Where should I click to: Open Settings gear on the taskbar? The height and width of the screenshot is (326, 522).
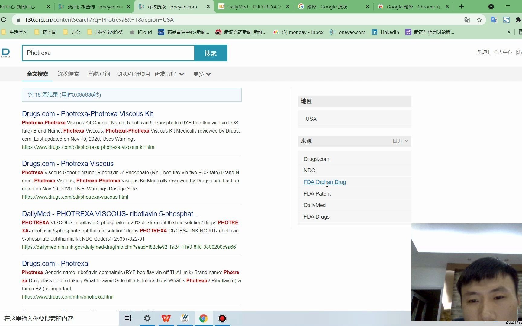[x=147, y=318]
